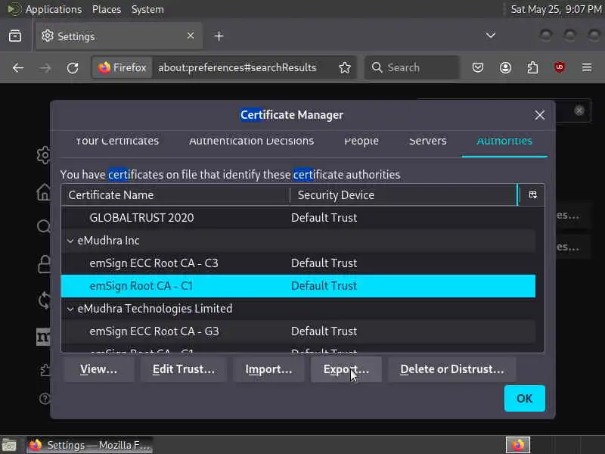Open the Places menu

coord(107,9)
